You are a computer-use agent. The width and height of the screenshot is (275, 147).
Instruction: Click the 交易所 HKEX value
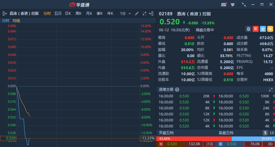coord(268,80)
